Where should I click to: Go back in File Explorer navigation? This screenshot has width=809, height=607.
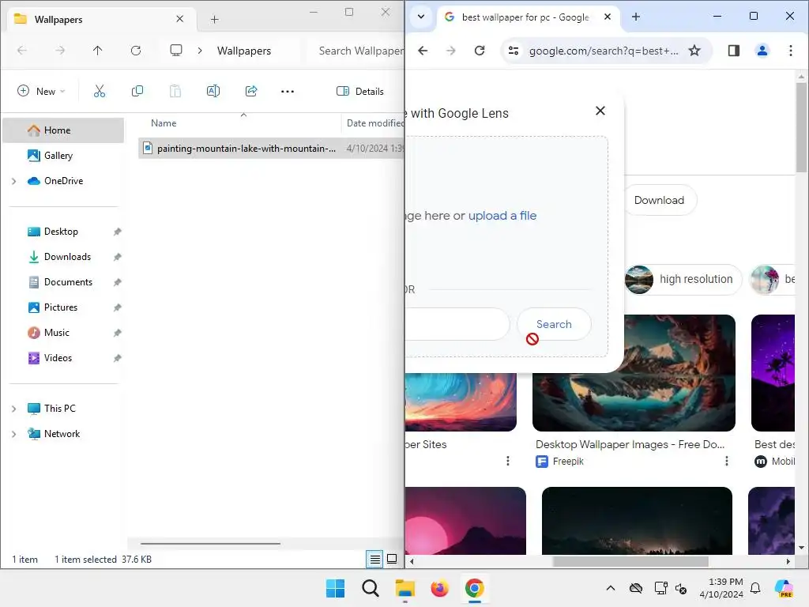[21, 50]
